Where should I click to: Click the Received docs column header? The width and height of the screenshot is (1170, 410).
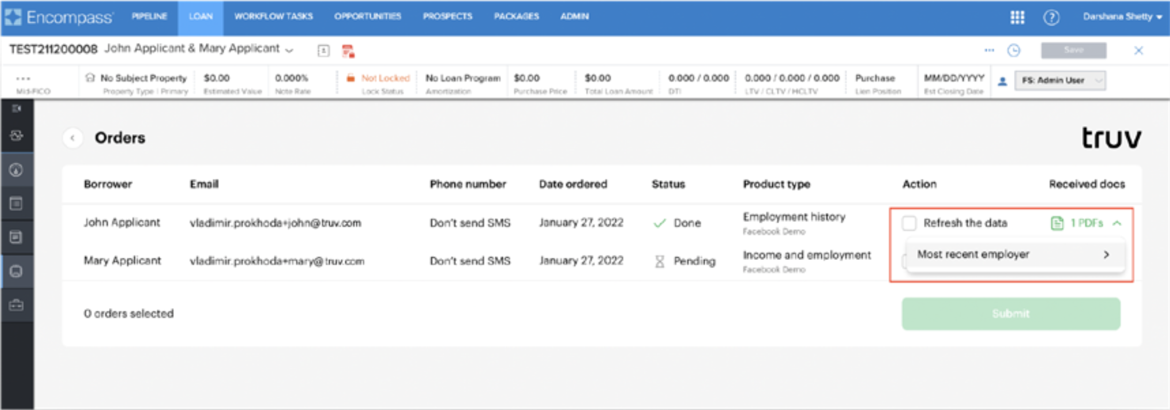tap(1087, 184)
